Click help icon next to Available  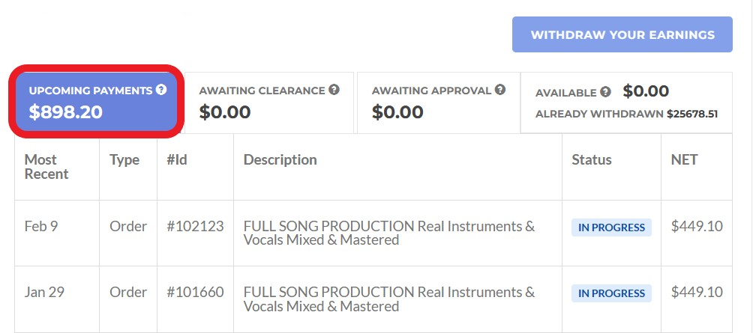(x=605, y=93)
